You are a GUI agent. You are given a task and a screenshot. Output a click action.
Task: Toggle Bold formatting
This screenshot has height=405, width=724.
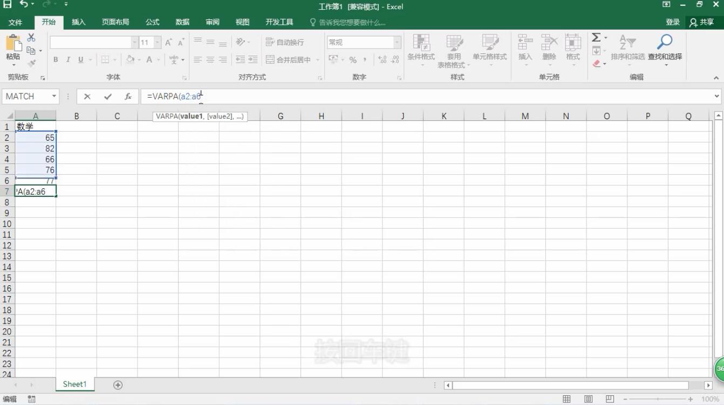pos(56,60)
